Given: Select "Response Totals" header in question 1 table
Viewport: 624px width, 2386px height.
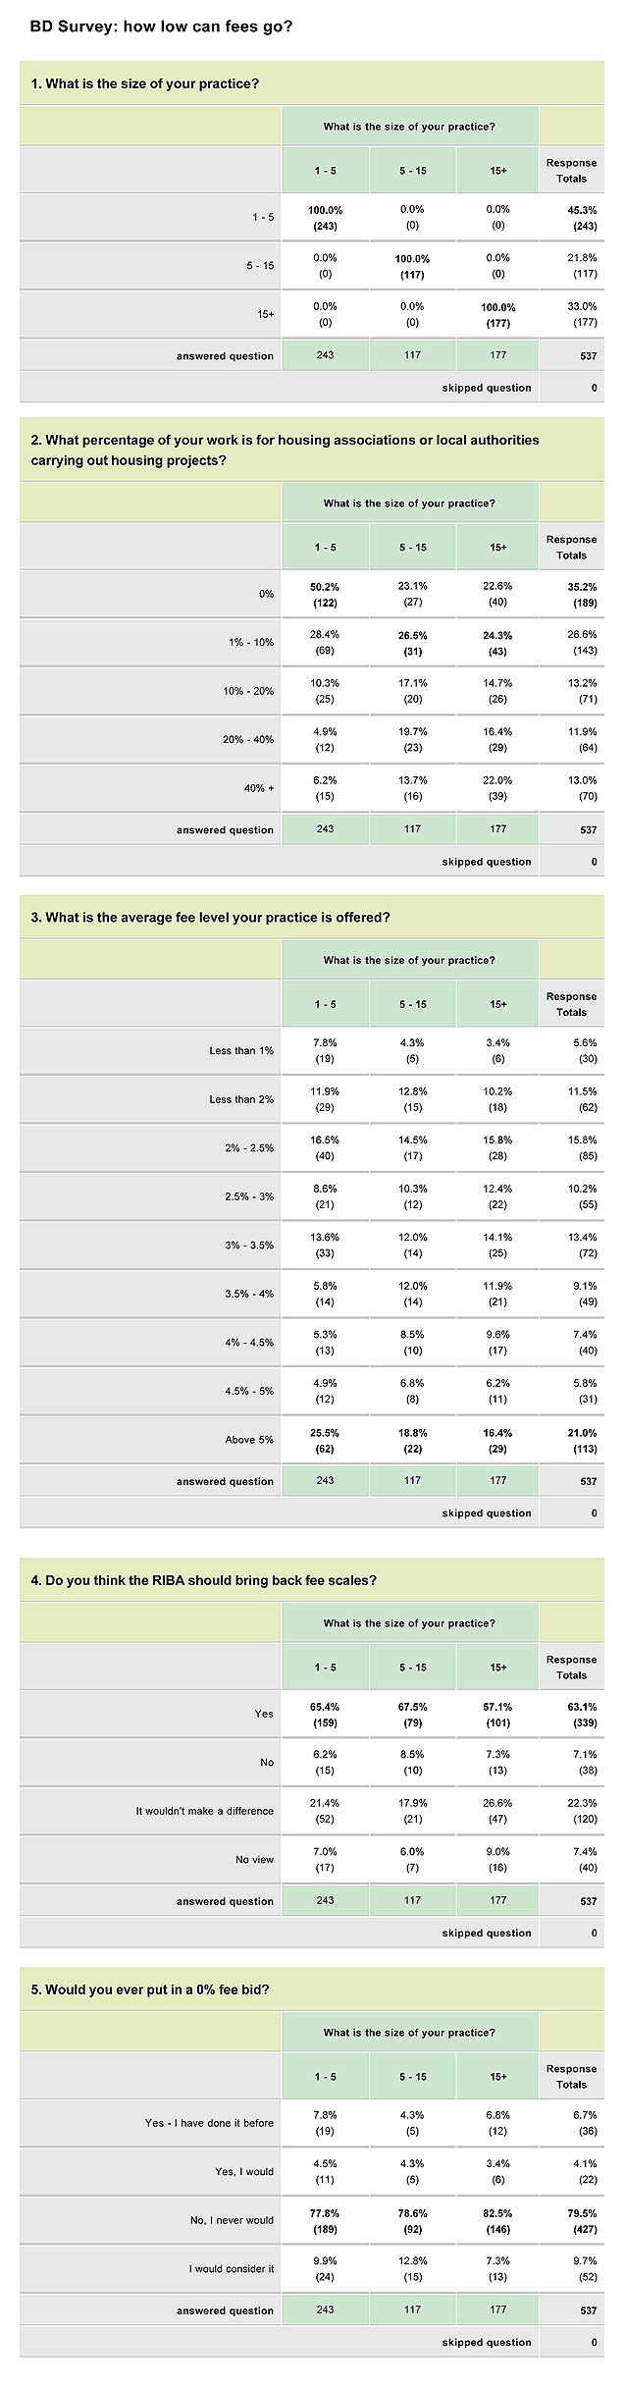Looking at the screenshot, I should (571, 171).
